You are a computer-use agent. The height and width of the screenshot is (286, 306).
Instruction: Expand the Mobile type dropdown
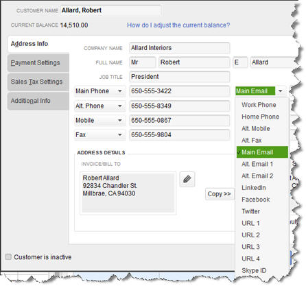119,121
